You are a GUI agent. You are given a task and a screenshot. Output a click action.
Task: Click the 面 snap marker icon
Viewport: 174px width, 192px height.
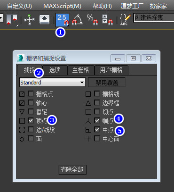(x=22, y=139)
